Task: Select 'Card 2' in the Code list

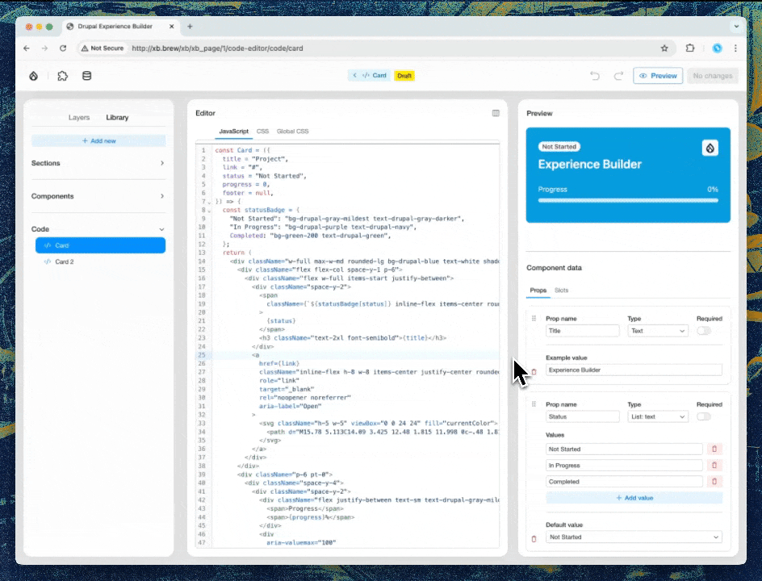Action: pos(64,261)
